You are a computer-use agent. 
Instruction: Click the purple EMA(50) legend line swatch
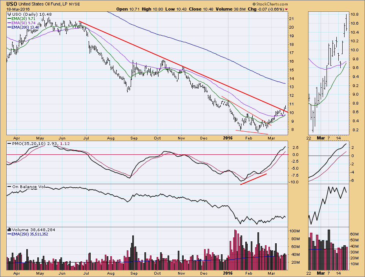tap(9, 23)
